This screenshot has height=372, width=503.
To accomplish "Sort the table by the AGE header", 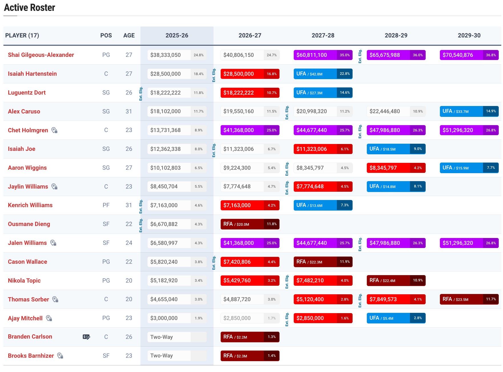I will pos(129,35).
